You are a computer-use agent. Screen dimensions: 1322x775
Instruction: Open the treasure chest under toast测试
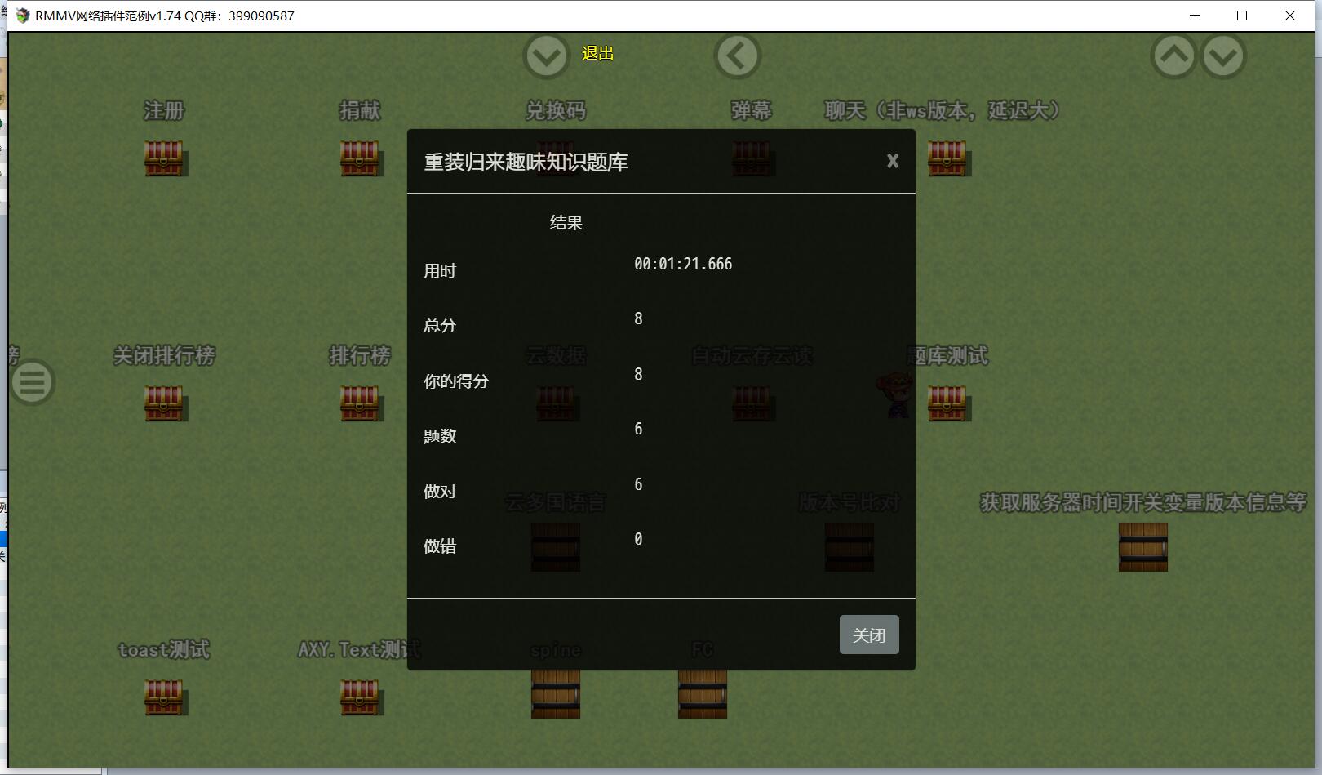pyautogui.click(x=164, y=697)
